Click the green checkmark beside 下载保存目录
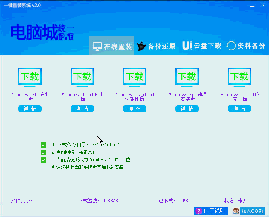 (43, 145)
